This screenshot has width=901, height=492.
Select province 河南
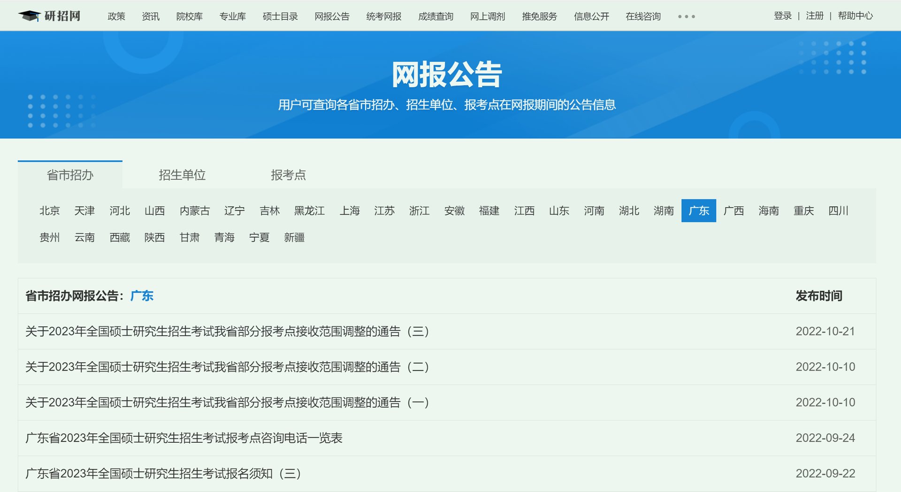(x=594, y=211)
